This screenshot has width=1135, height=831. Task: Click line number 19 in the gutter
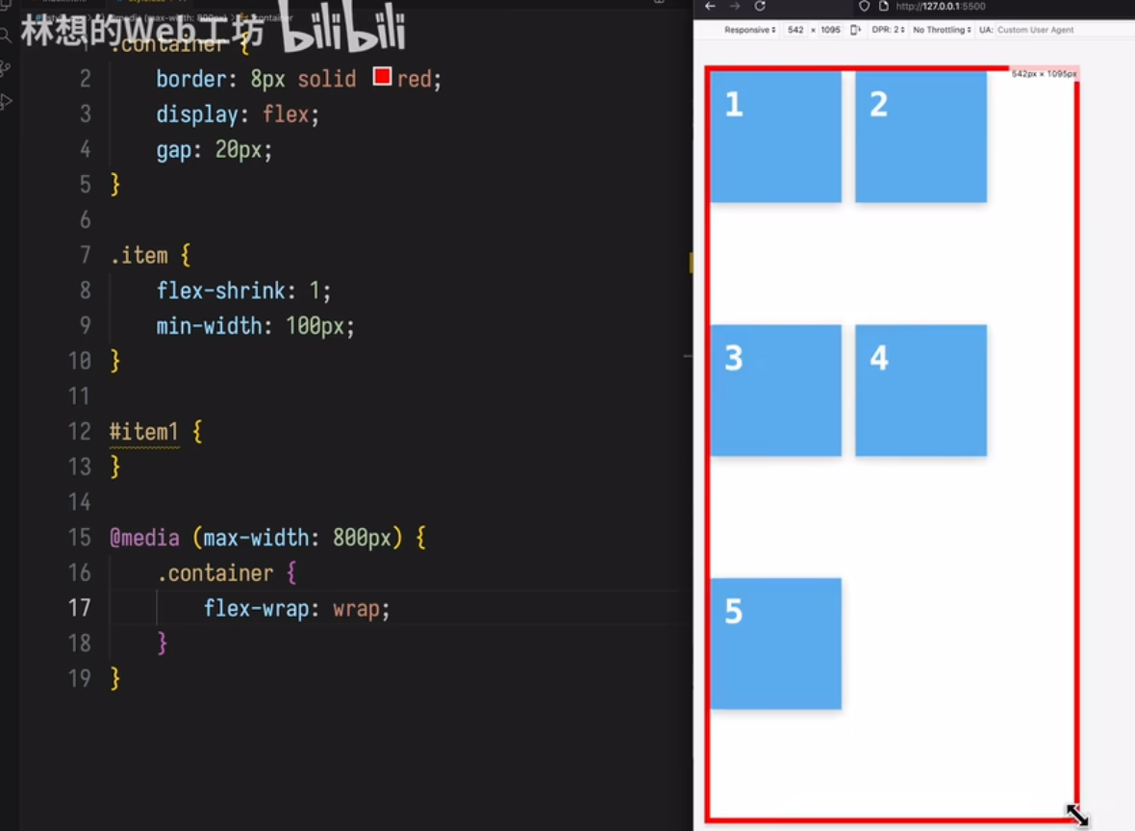click(80, 679)
